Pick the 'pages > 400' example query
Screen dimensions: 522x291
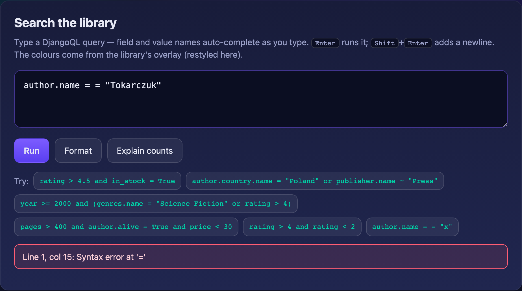(x=126, y=227)
